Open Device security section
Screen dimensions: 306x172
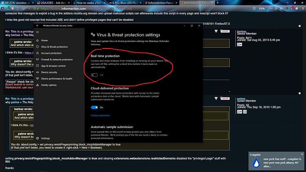tap(49, 72)
